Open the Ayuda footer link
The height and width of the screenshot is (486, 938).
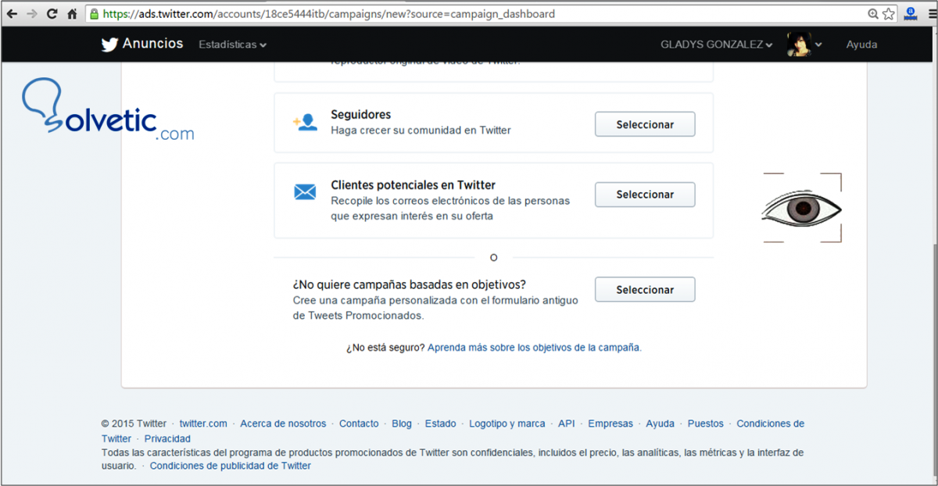661,423
